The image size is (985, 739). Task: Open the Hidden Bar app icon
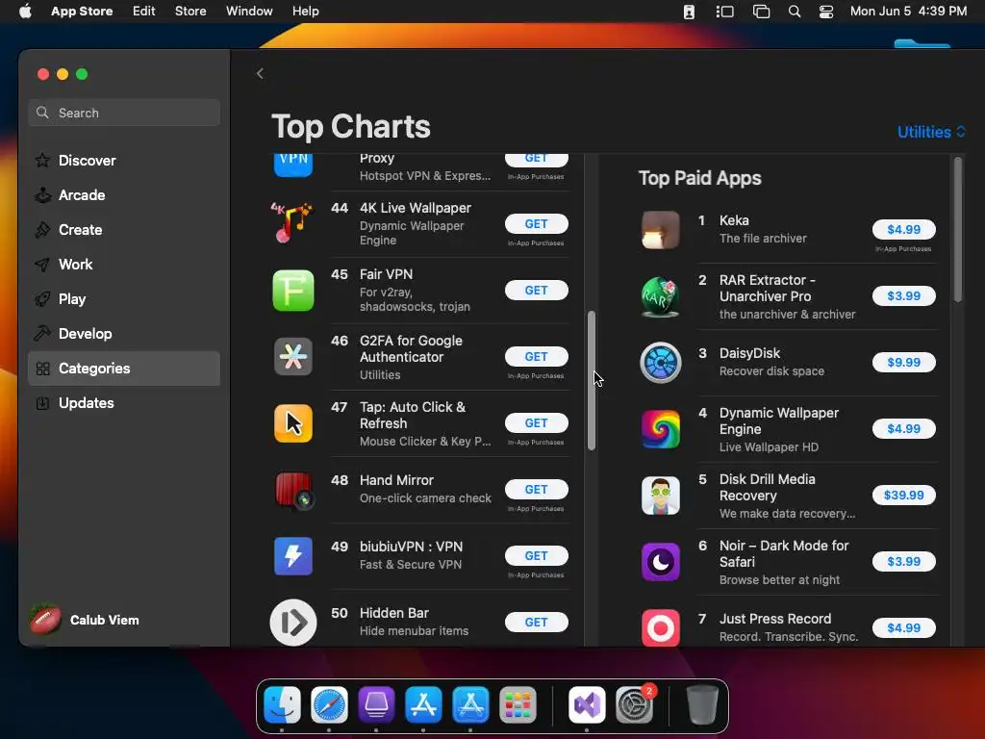pos(292,623)
